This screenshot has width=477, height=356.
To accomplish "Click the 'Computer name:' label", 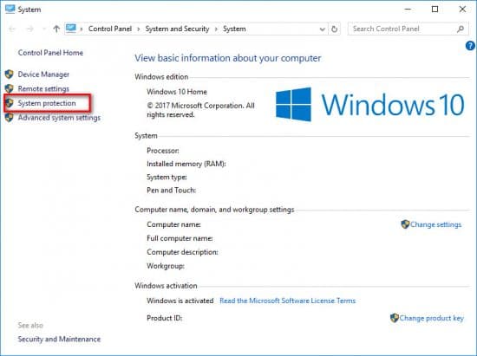I will [173, 224].
